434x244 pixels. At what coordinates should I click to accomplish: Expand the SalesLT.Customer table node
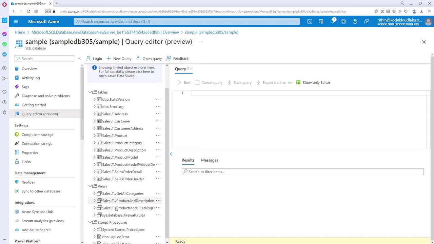point(95,121)
